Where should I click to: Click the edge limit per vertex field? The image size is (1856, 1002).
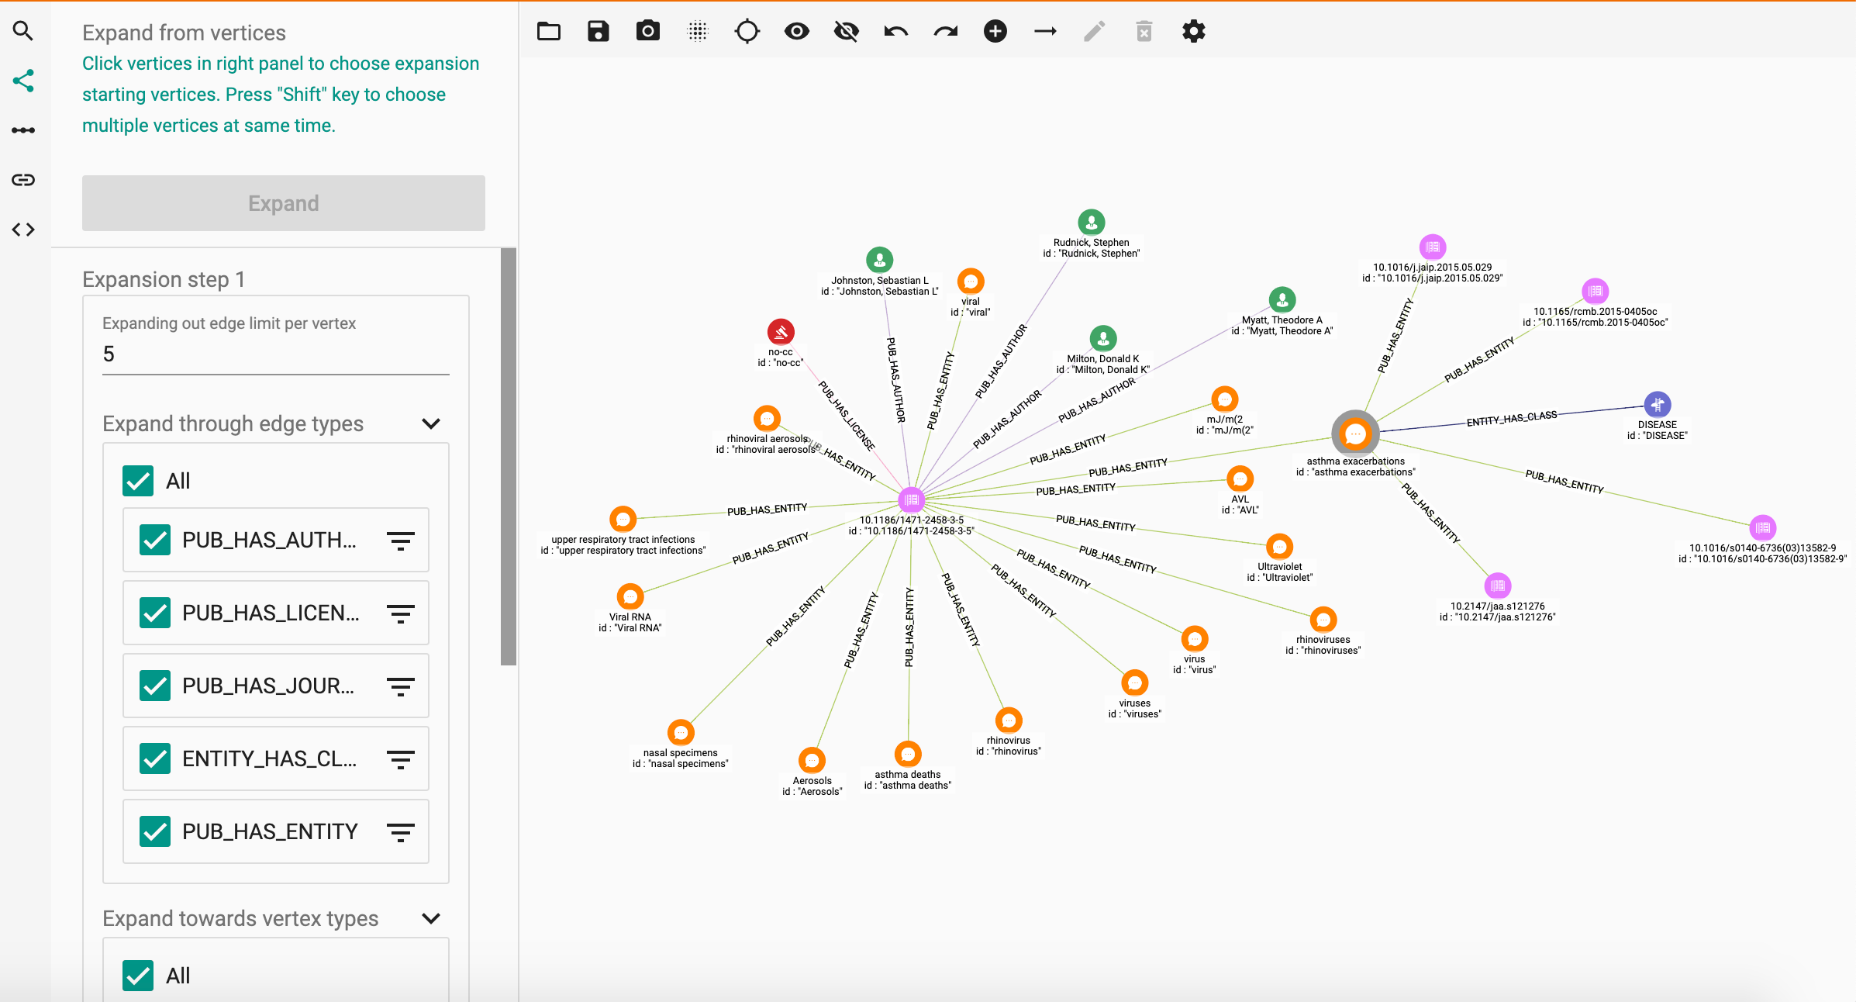275,354
